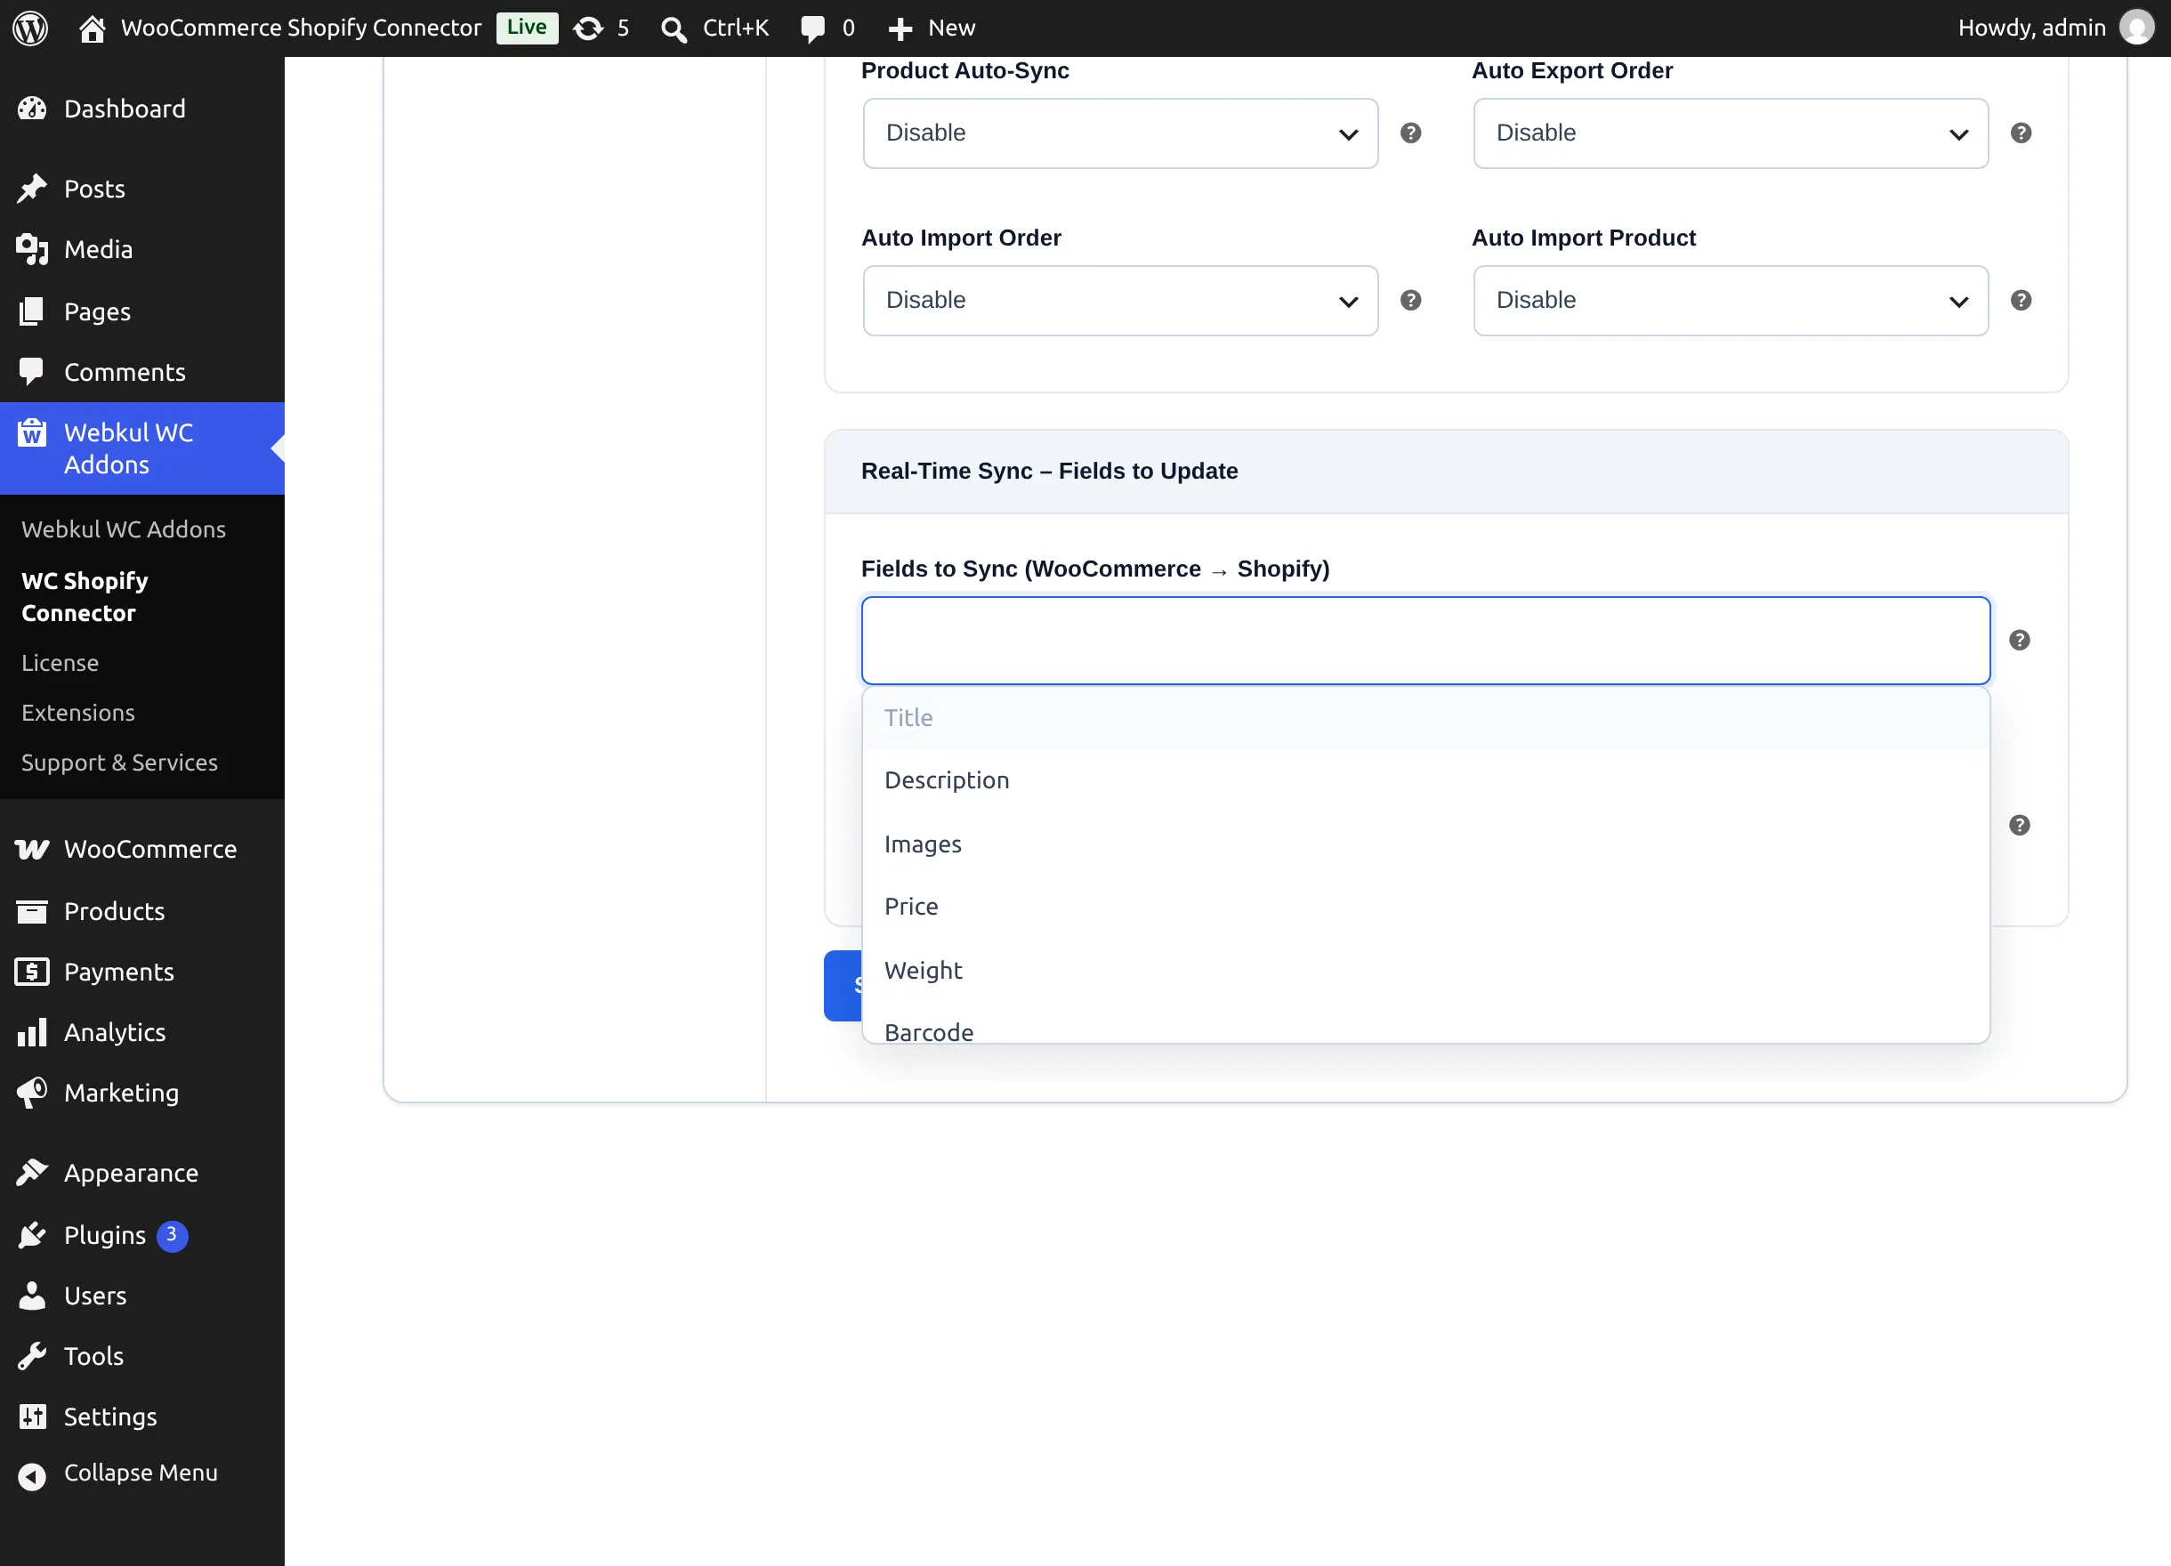Viewport: 2171px width, 1566px height.
Task: Select Description from the fields list
Action: click(1425, 780)
